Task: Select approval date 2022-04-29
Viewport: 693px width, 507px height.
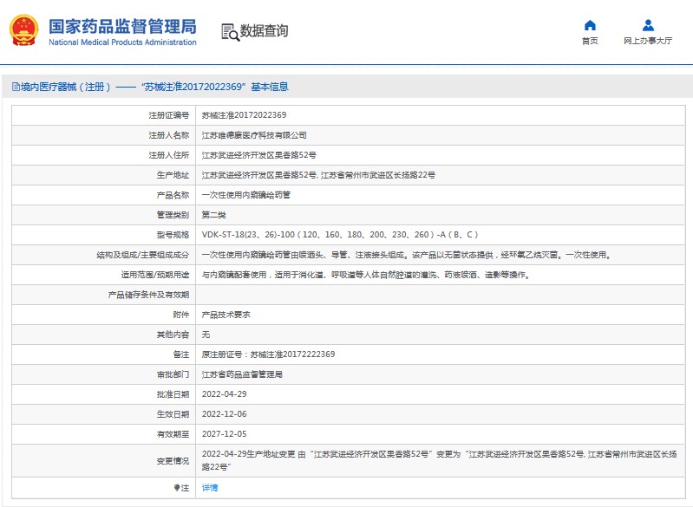Action: 224,394
